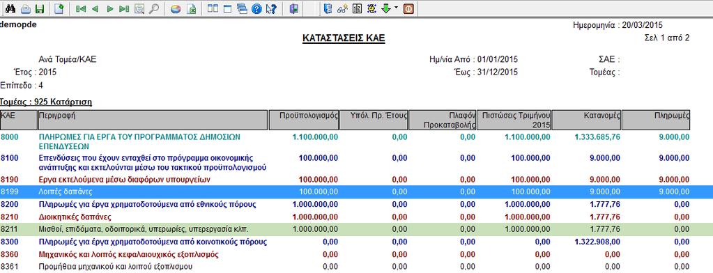The height and width of the screenshot is (273, 713).
Task: Click the orange power button icon
Action: 408,8
